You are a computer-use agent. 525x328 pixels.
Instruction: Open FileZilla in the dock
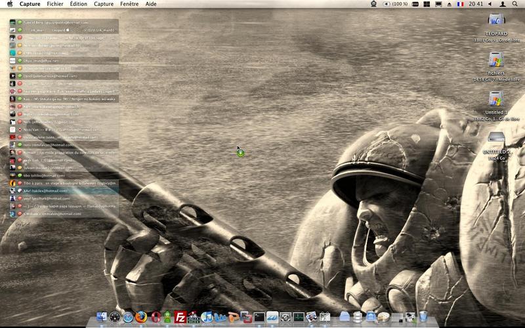click(x=180, y=318)
